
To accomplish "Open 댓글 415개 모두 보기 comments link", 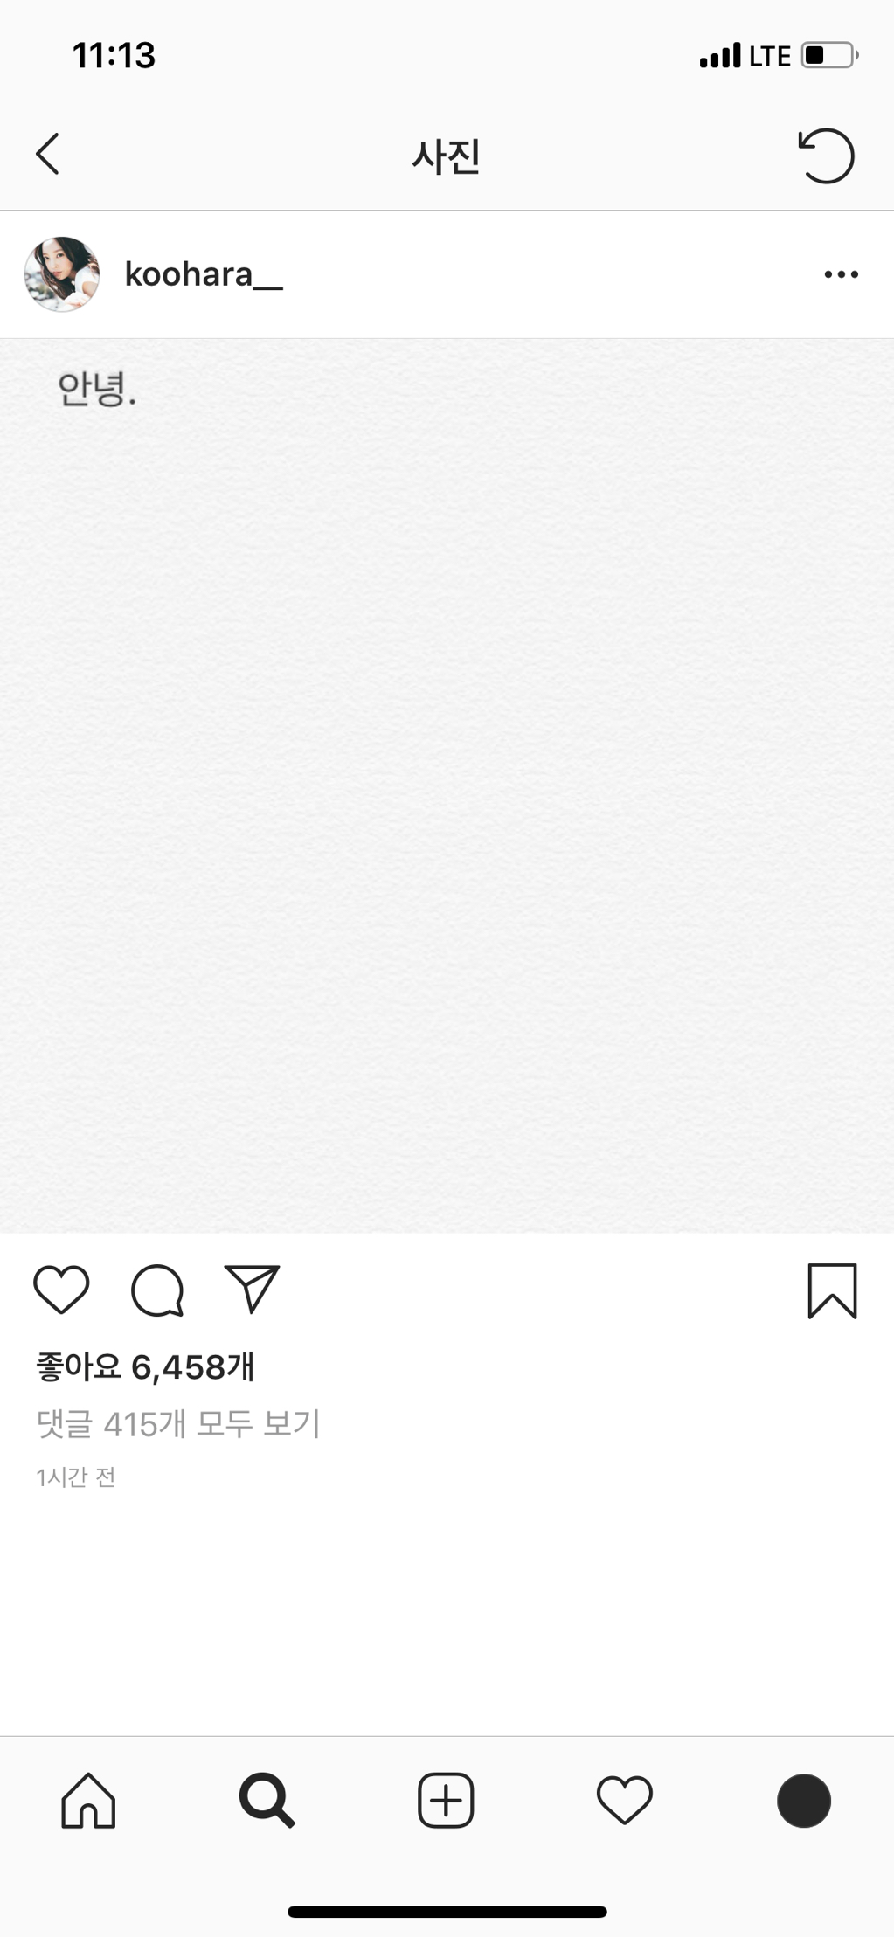I will (178, 1424).
